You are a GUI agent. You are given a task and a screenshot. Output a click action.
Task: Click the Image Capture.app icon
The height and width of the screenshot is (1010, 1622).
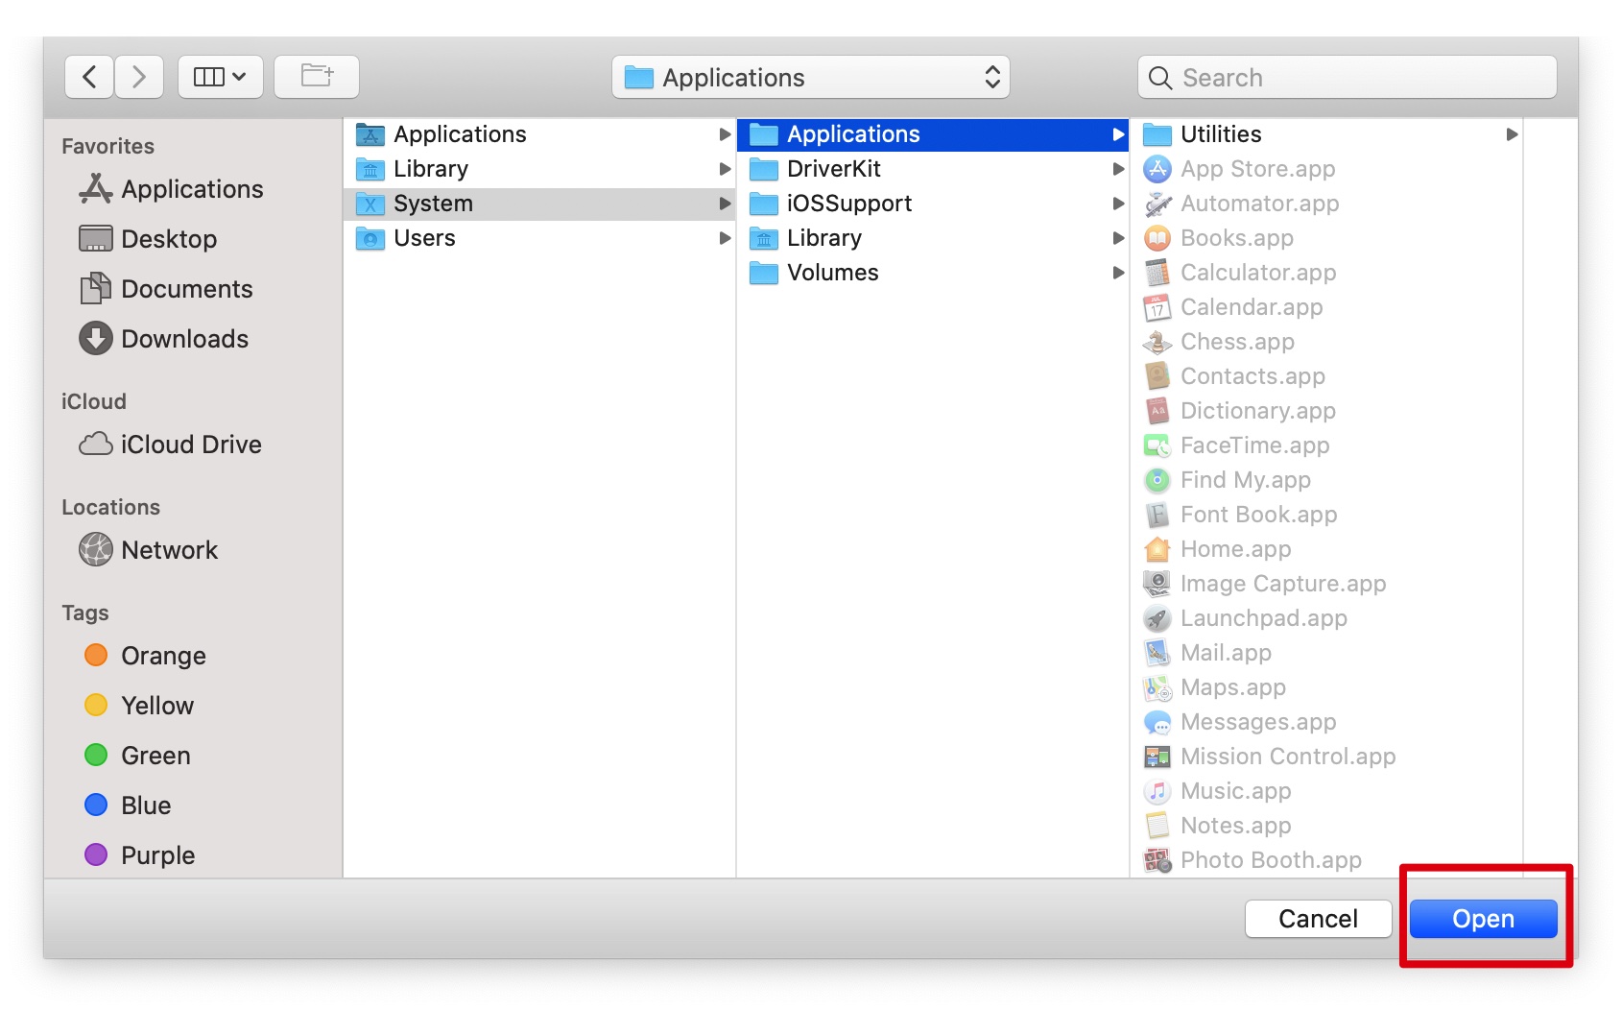pyautogui.click(x=1157, y=584)
